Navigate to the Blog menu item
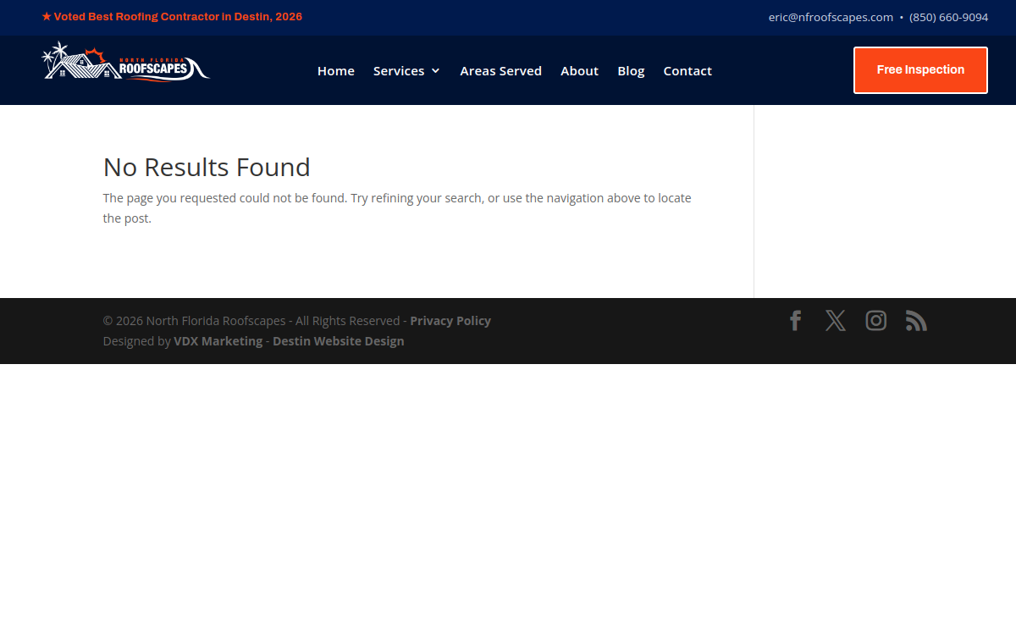Image resolution: width=1016 pixels, height=635 pixels. (x=631, y=71)
